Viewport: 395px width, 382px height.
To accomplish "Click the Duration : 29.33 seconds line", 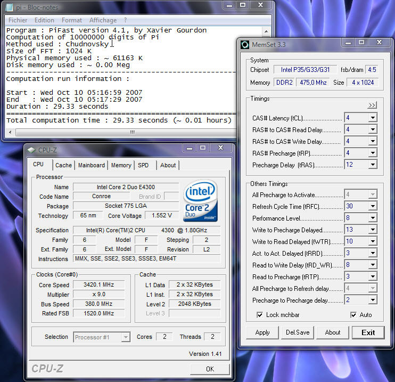I will coord(57,107).
